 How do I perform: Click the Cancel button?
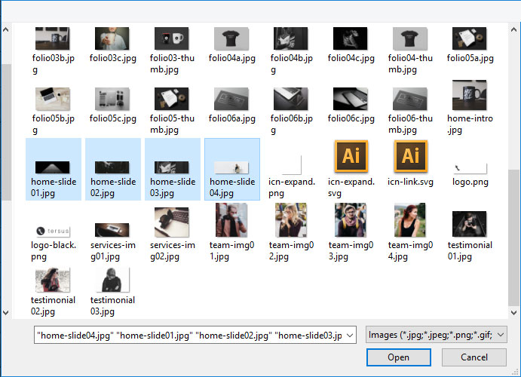click(474, 357)
